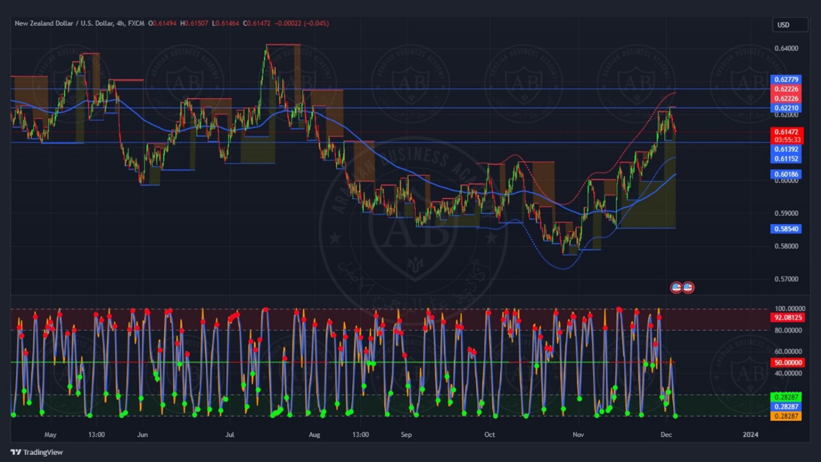The height and width of the screenshot is (462, 821).
Task: Select the green 0.28287 indicator value label
Action: 786,397
